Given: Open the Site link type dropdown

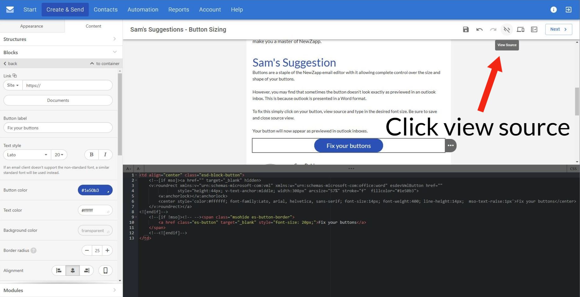Looking at the screenshot, I should (x=13, y=85).
